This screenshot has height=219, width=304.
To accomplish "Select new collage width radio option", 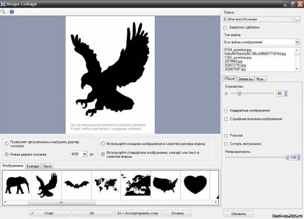I will pos(7,154).
